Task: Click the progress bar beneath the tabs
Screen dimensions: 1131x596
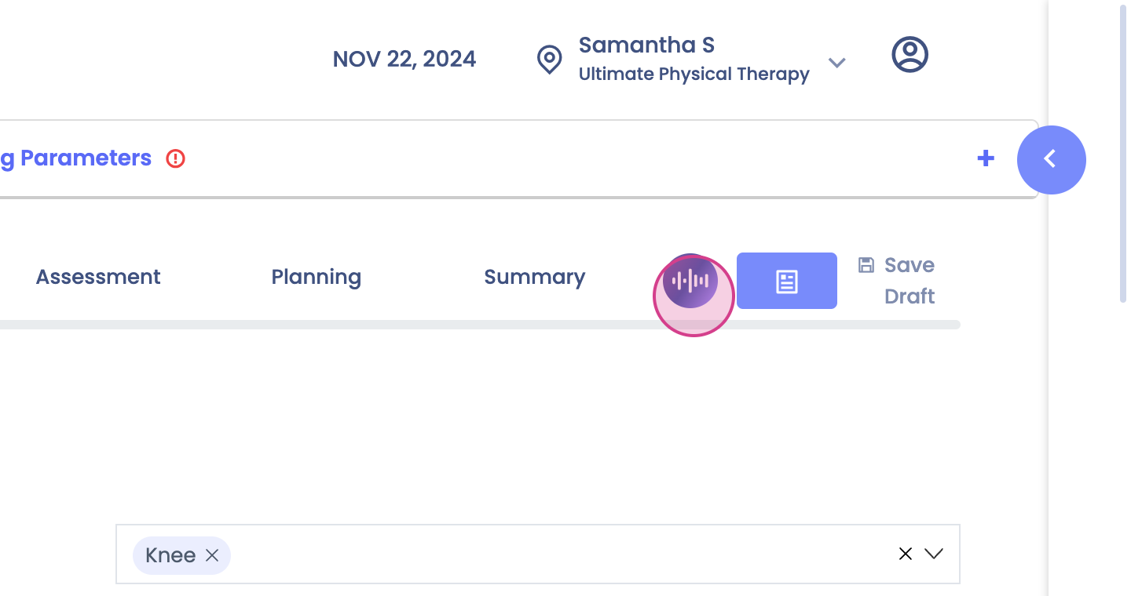Action: point(480,325)
